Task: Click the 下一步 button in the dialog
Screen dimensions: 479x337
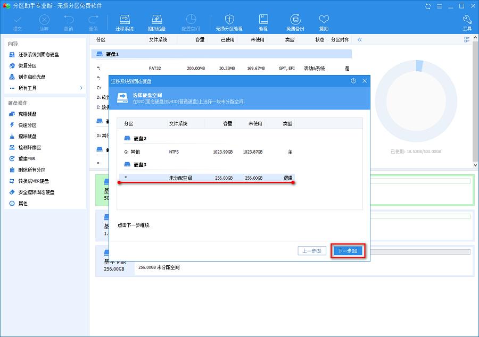Action: click(x=347, y=250)
